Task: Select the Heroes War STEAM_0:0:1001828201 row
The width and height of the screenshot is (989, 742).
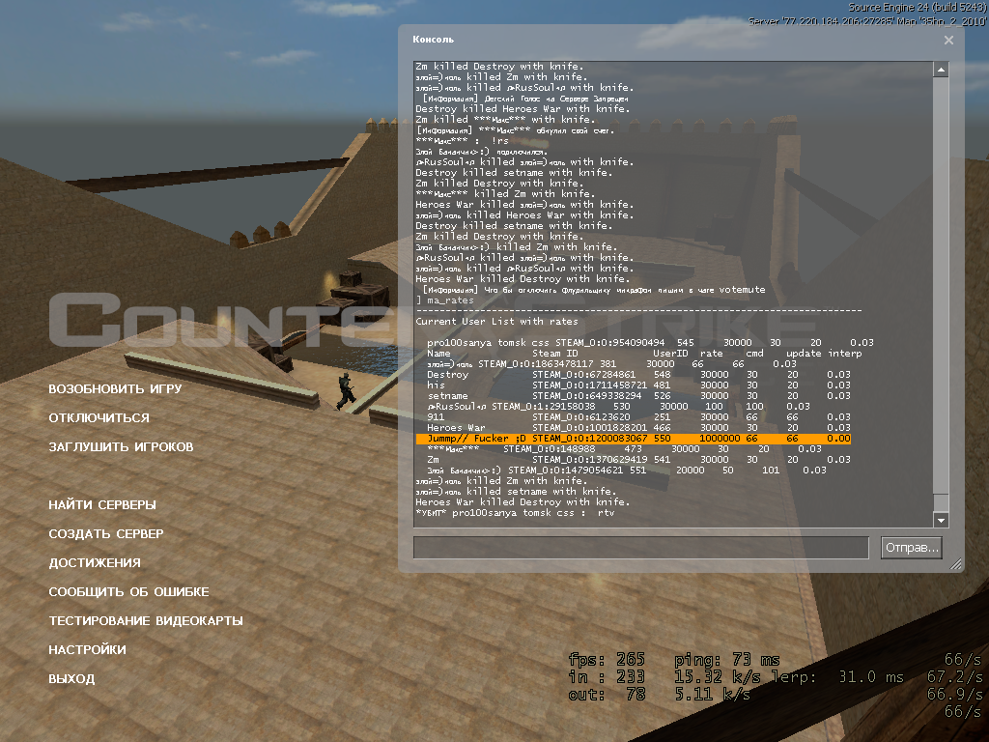Action: coord(639,428)
